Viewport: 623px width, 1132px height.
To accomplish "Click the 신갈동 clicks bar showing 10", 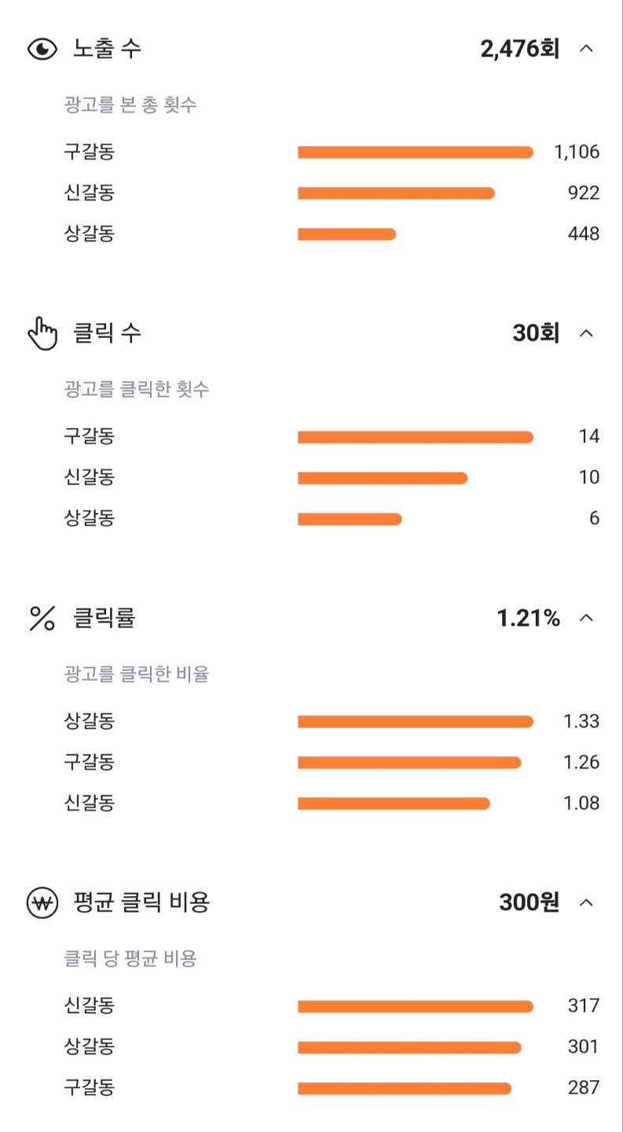I will pos(383,478).
